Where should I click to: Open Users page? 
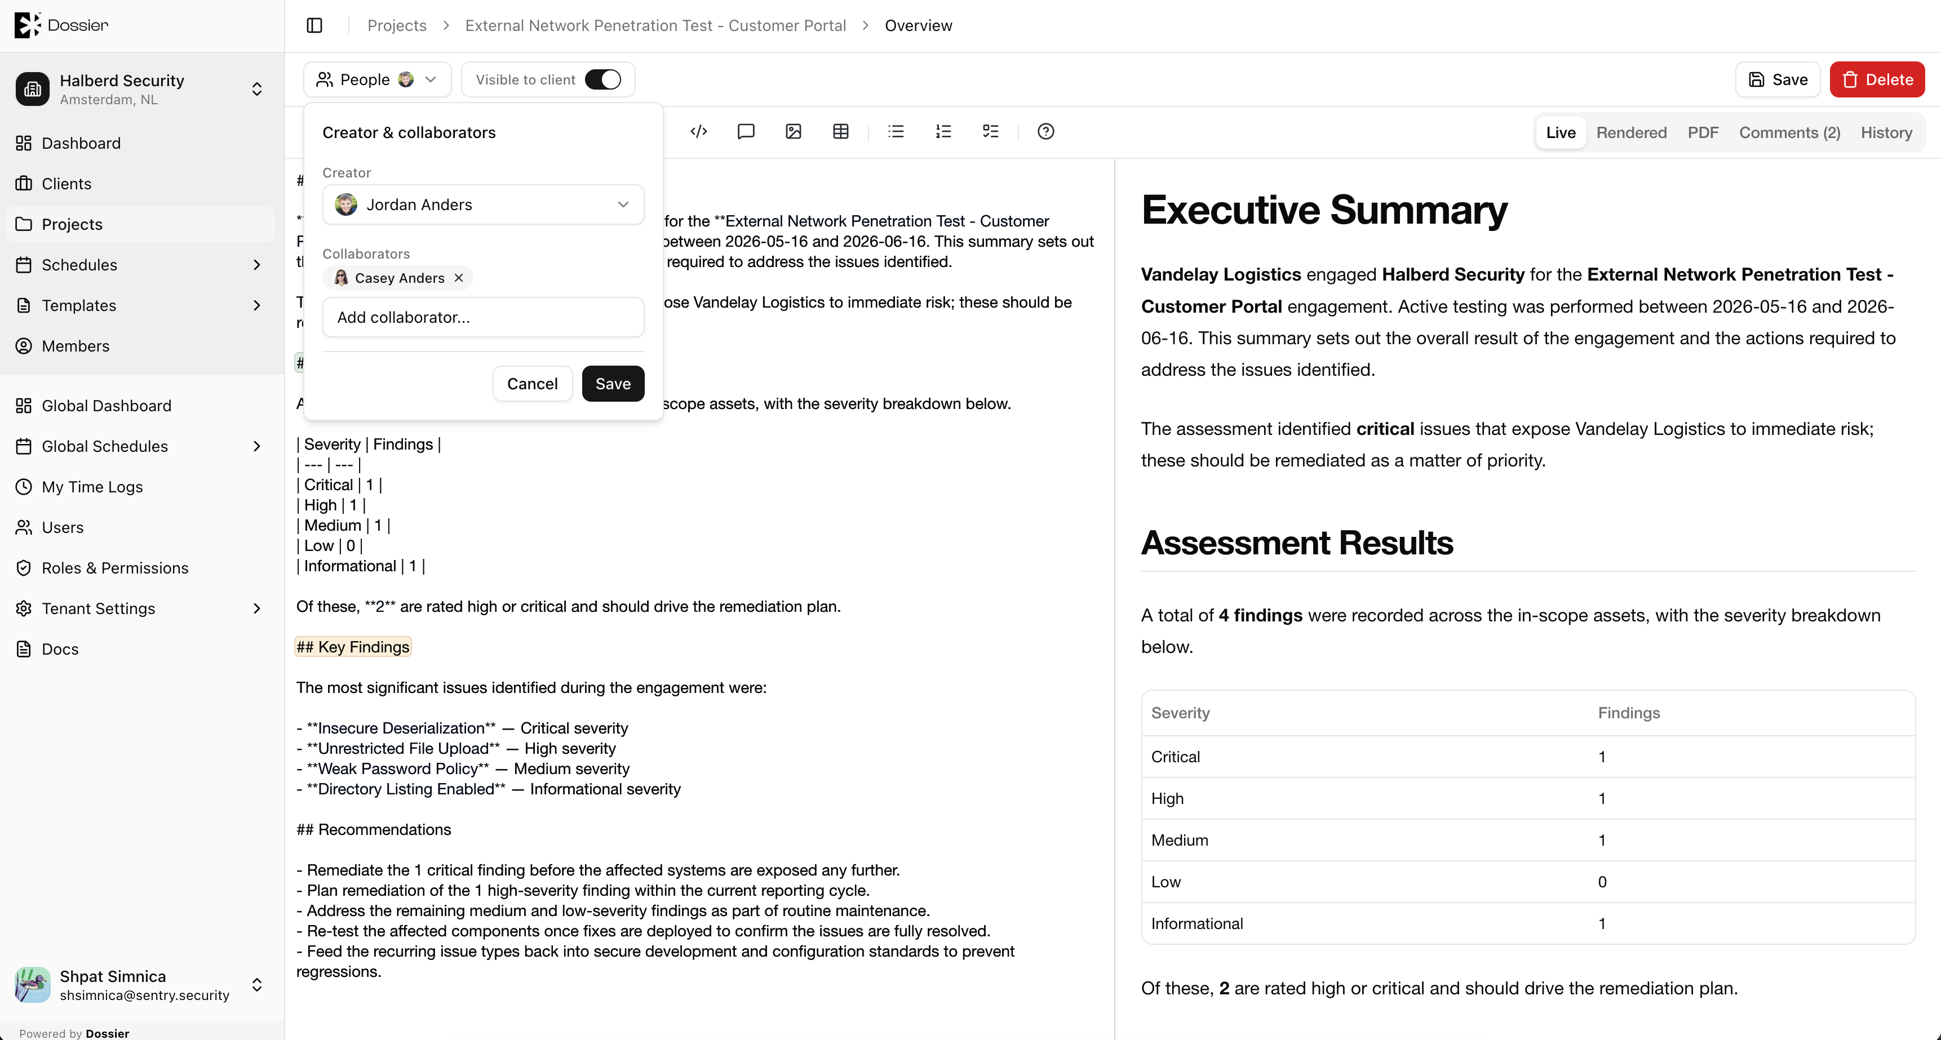tap(140, 527)
